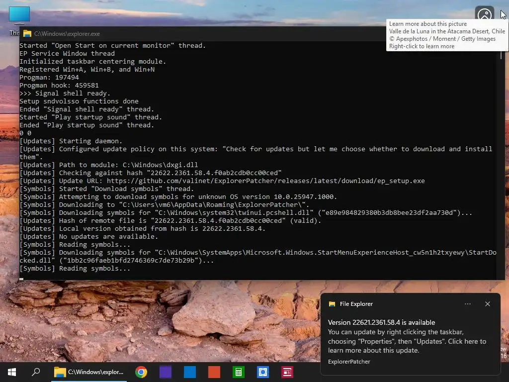This screenshot has width=509, height=382.
Task: Click 'Path to module: C:\Windows\dxgi.dll' line
Action: click(x=109, y=165)
